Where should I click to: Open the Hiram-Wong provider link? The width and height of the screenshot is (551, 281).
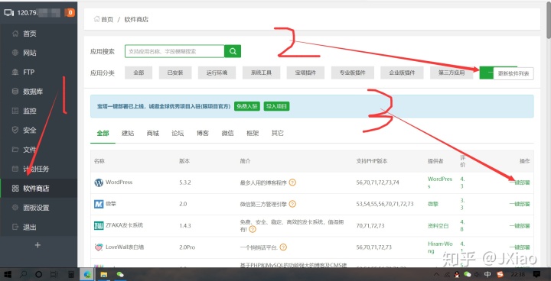(440, 247)
